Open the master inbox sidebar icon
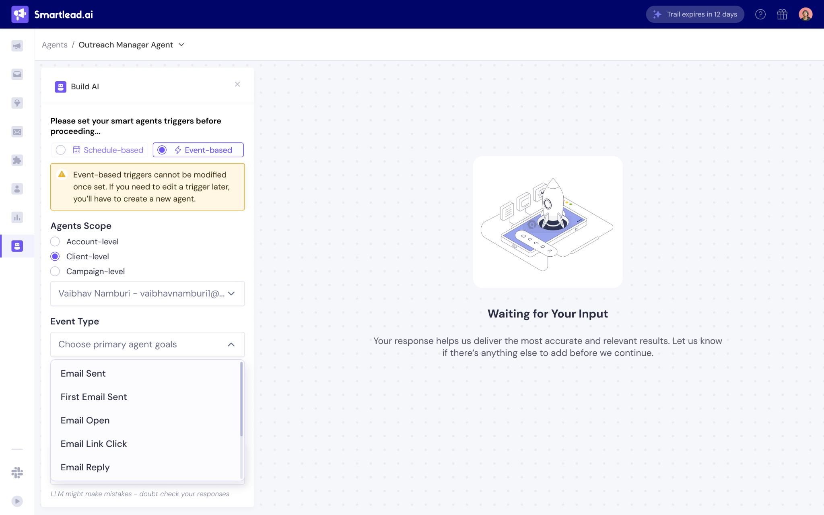 [x=17, y=74]
